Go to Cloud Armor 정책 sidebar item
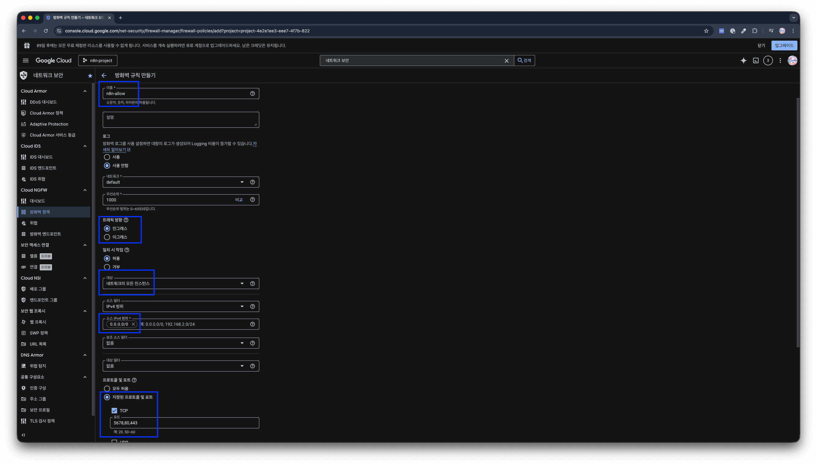Viewport: 817px width, 465px height. coord(46,113)
